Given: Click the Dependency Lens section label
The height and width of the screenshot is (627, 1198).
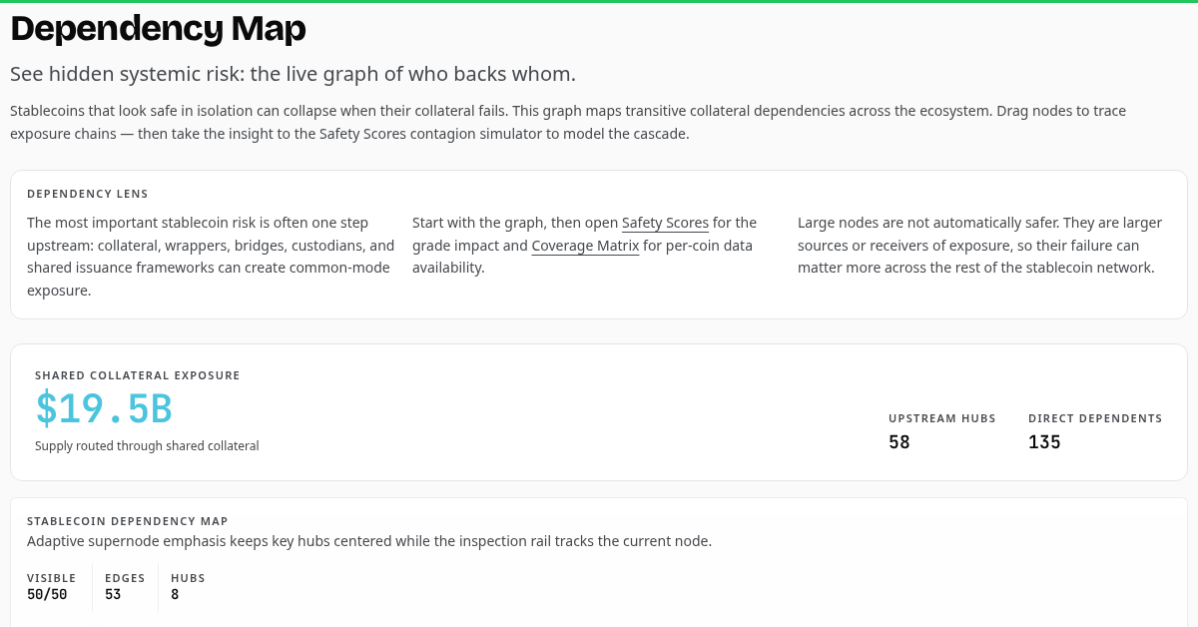Looking at the screenshot, I should click(88, 194).
